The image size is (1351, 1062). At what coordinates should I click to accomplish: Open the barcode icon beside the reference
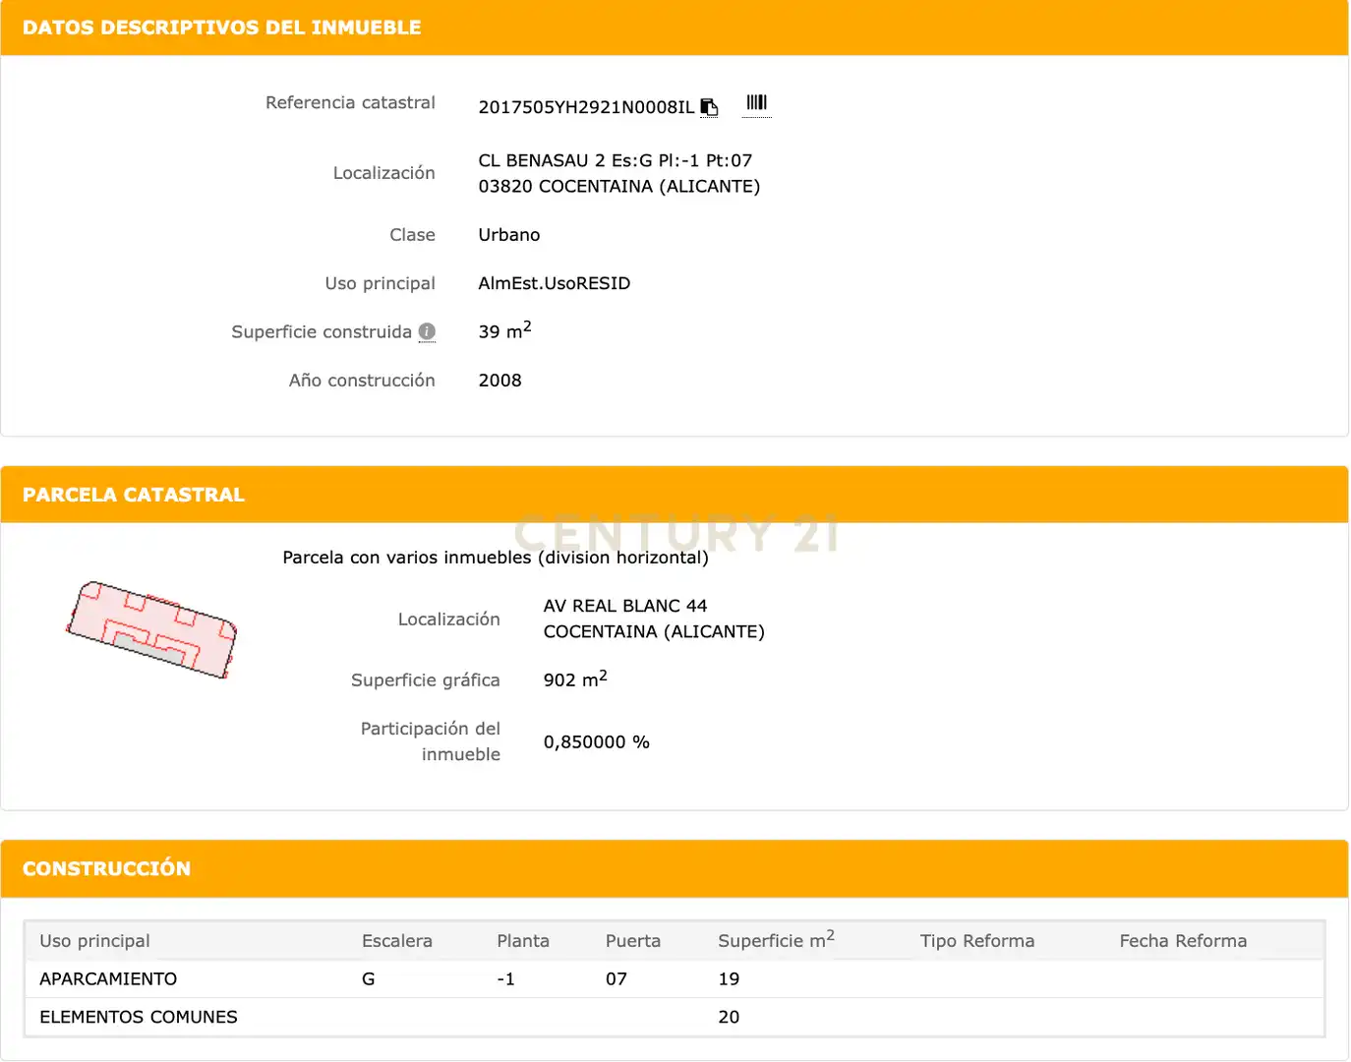coord(756,103)
